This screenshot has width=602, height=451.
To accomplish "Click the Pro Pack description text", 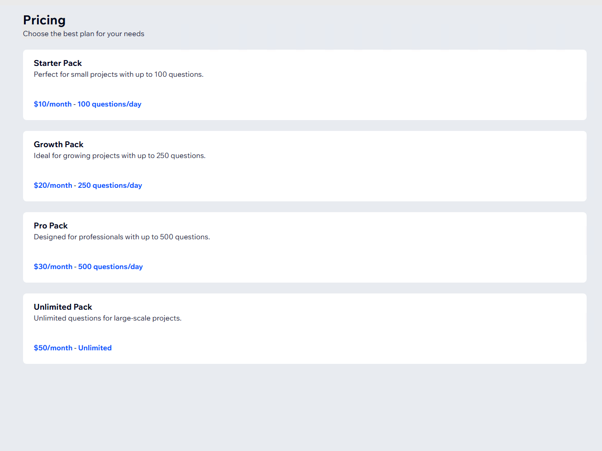I will click(x=122, y=237).
